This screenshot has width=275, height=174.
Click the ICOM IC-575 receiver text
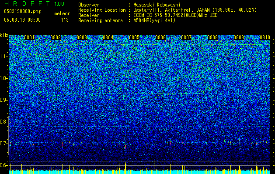[x=175, y=15]
